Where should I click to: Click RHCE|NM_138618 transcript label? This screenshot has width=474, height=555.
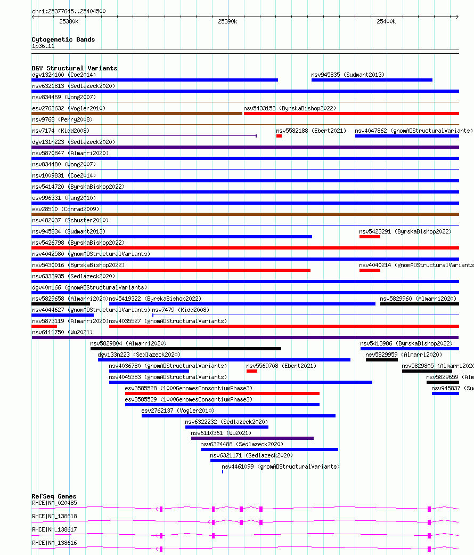(x=54, y=517)
